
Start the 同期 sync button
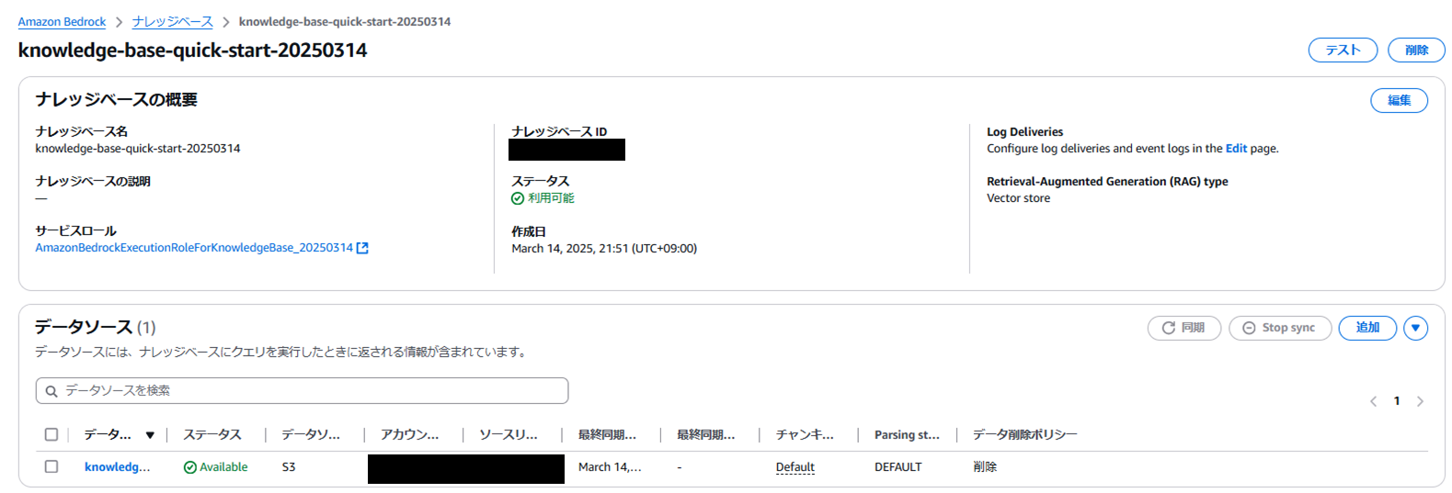[x=1184, y=328]
